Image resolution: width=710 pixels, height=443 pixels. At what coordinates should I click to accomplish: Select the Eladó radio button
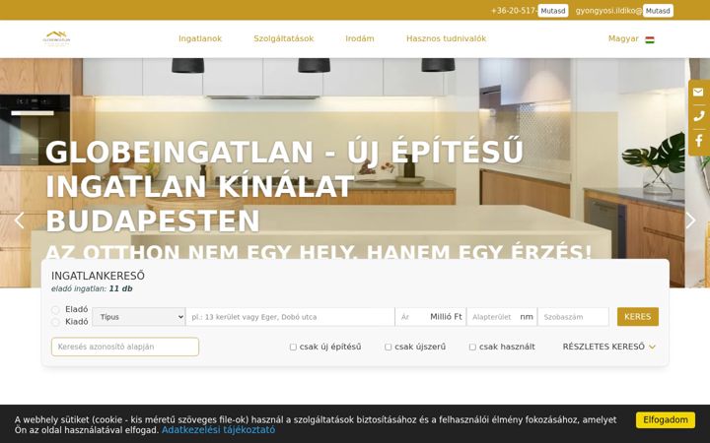pyautogui.click(x=55, y=310)
